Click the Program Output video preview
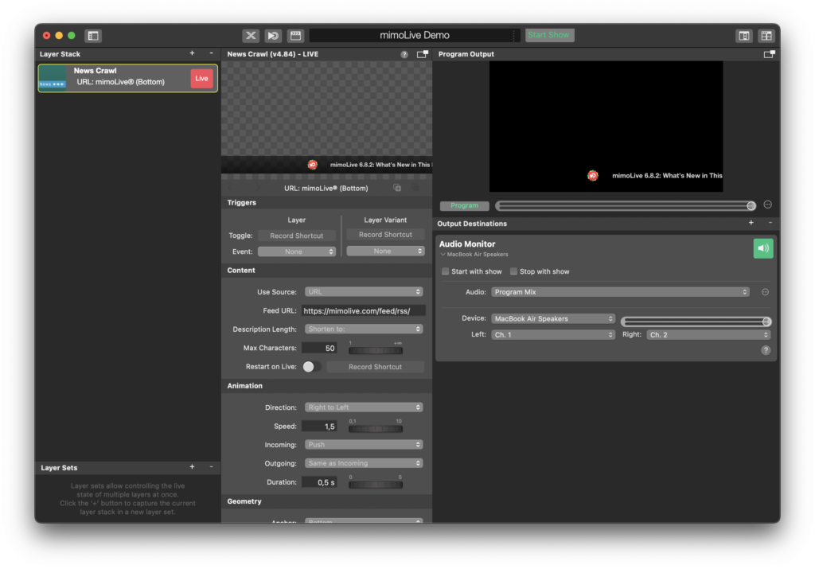 [x=606, y=127]
